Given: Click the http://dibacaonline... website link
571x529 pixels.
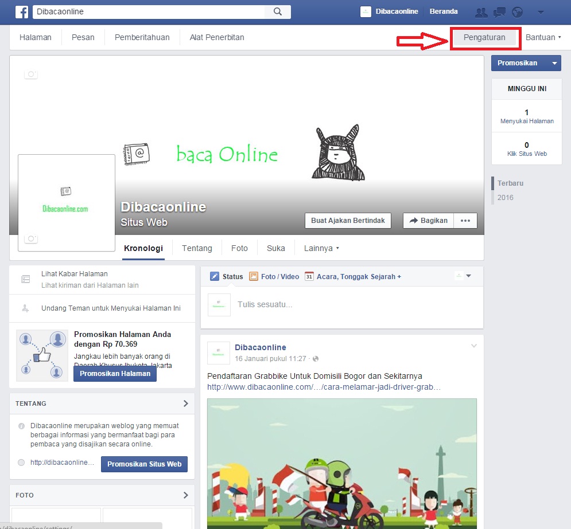Looking at the screenshot, I should click(x=63, y=463).
